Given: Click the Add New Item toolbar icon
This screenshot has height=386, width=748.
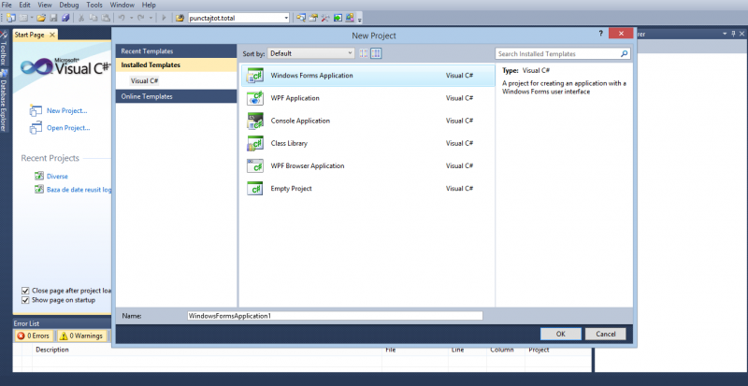Looking at the screenshot, I should click(x=22, y=18).
